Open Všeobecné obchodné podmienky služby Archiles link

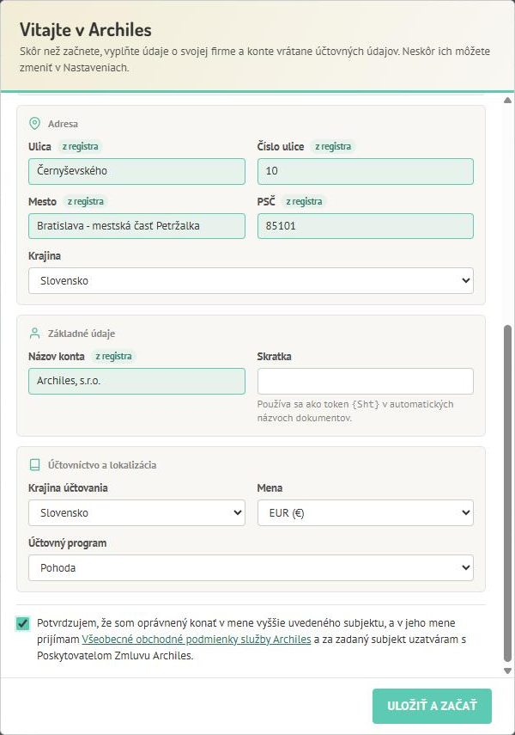(x=197, y=640)
